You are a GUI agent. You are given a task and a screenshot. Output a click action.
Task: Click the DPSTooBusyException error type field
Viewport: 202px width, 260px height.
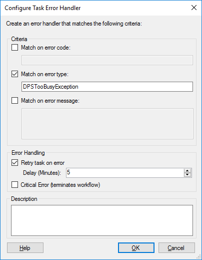tap(107, 87)
